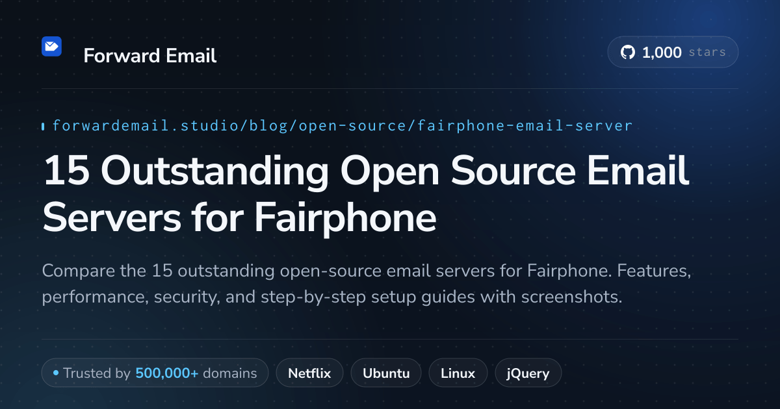This screenshot has height=409, width=780.
Task: Click the GitHub octocat icon
Action: pos(627,53)
